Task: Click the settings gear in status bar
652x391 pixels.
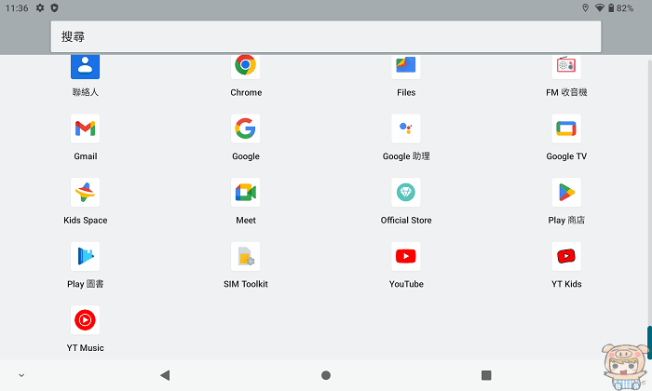Action: 40,7
